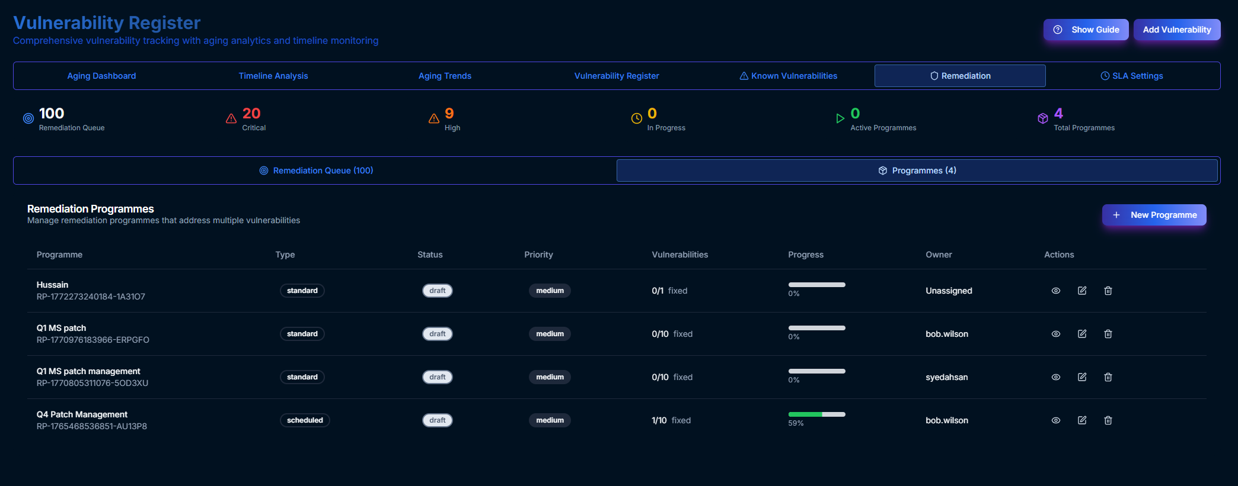
Task: Select the Remediation tab
Action: [960, 76]
